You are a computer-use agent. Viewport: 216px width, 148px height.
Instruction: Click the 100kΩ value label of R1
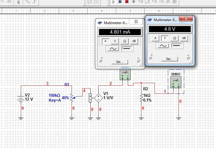click(54, 95)
